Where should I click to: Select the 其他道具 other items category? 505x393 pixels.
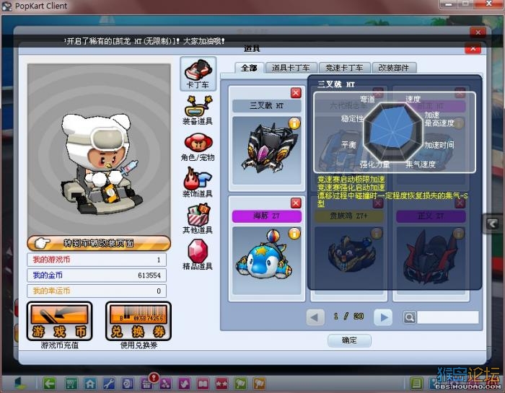pos(198,218)
